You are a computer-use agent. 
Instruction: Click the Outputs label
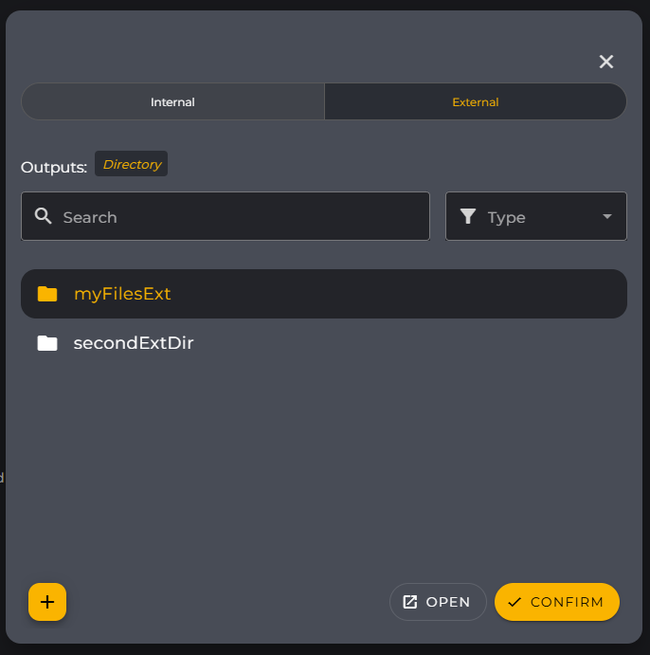pos(54,167)
